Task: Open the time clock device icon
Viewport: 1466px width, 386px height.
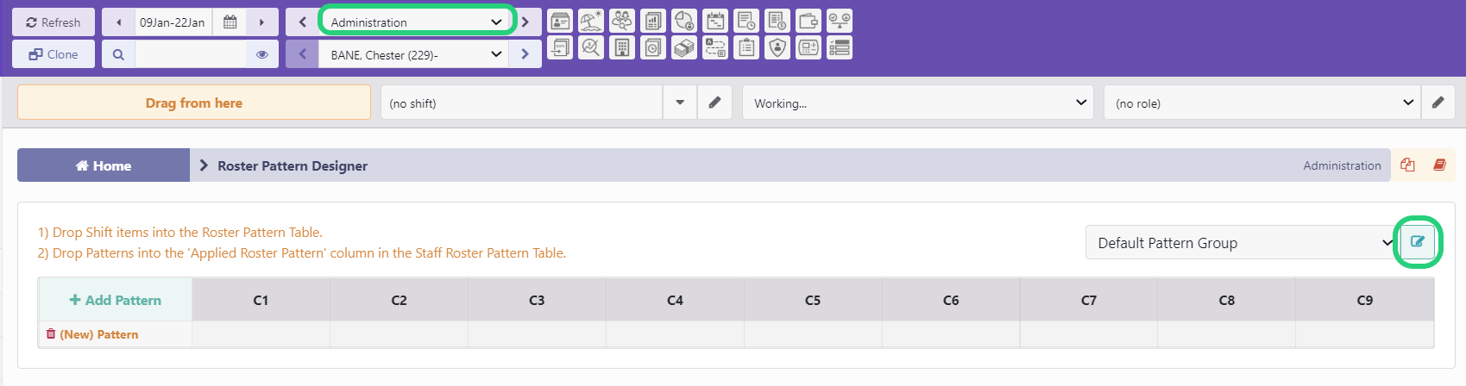Action: click(x=809, y=47)
